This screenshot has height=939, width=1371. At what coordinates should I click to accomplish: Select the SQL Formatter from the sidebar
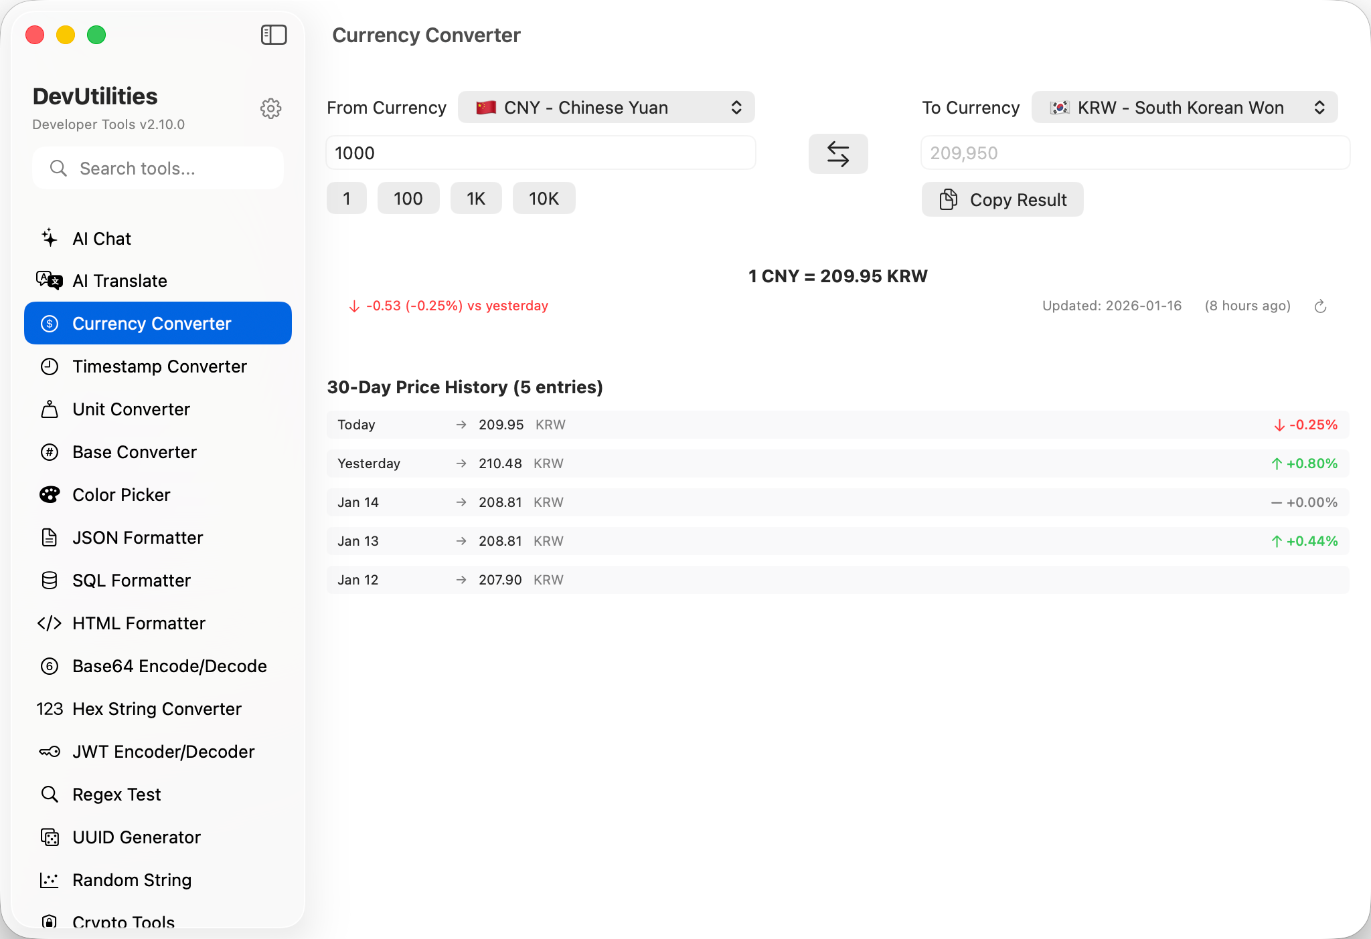click(131, 580)
